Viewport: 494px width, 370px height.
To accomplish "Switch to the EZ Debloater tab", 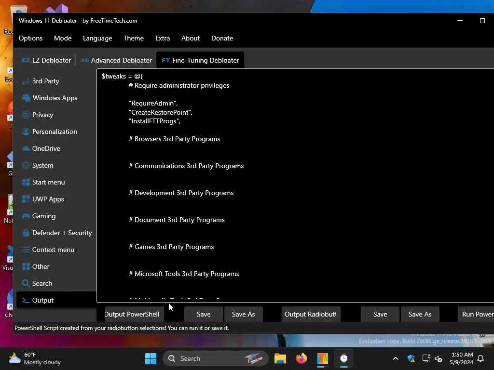I will tap(46, 60).
